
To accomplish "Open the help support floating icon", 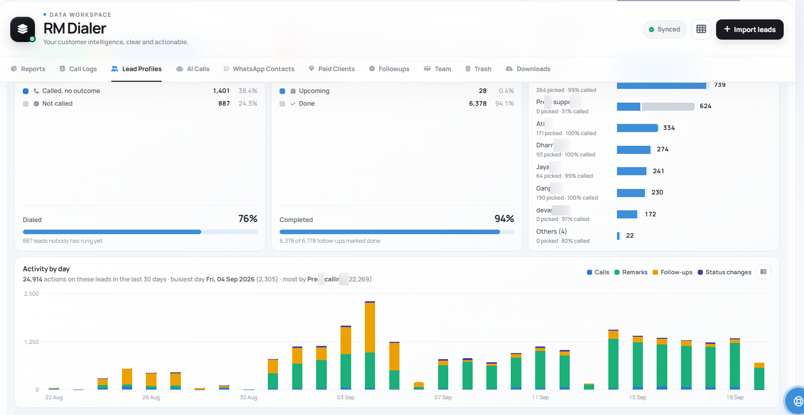I will (x=797, y=401).
